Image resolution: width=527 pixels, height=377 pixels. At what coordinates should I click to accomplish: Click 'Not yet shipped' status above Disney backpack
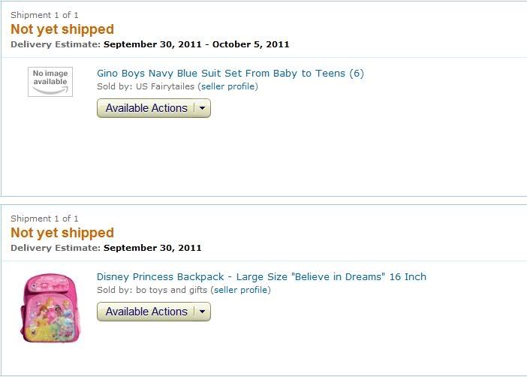62,233
